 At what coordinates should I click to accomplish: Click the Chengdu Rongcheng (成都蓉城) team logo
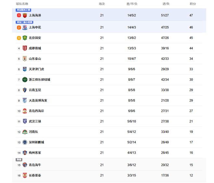tap(25, 48)
